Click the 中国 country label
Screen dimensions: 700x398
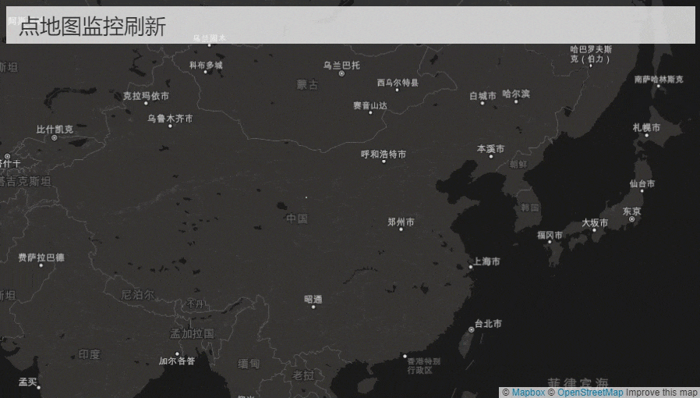297,219
